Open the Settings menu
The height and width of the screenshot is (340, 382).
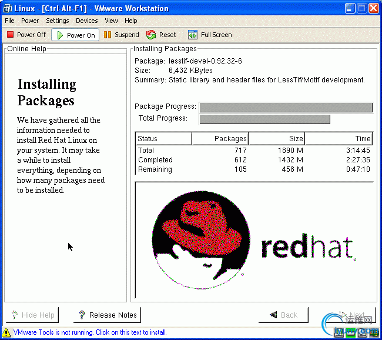(58, 21)
